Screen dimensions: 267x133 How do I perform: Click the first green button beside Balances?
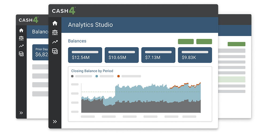(x=186, y=41)
